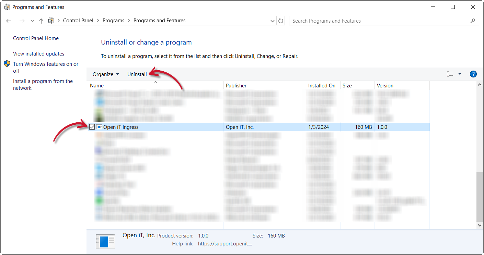Screen dimensions: 484x255
Task: Follow the support.openit help link
Action: (x=225, y=243)
